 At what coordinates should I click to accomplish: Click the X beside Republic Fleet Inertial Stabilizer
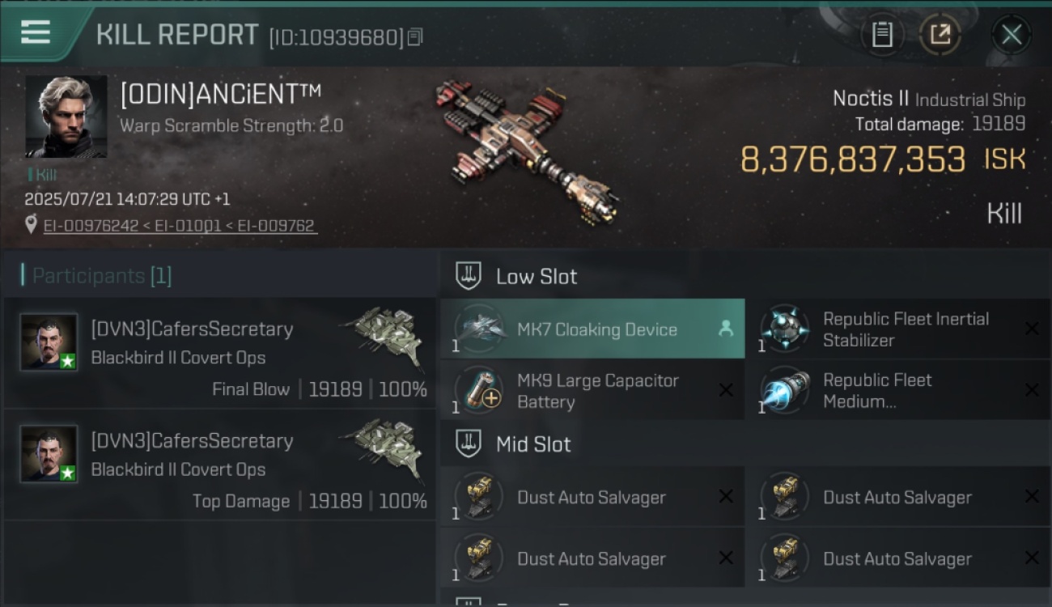tap(1032, 329)
